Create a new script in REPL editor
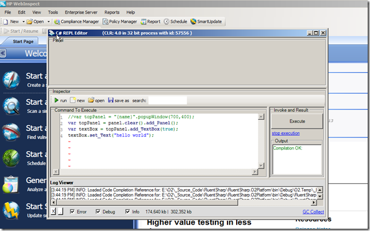The height and width of the screenshot is (231, 370). 77,100
